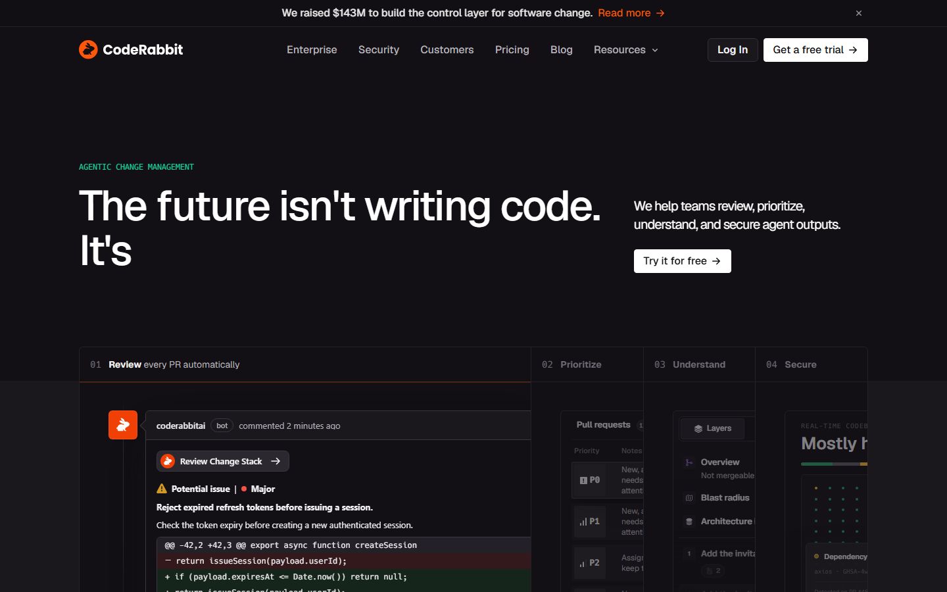Go to the Security page
Screen dimensions: 947x592
379,50
